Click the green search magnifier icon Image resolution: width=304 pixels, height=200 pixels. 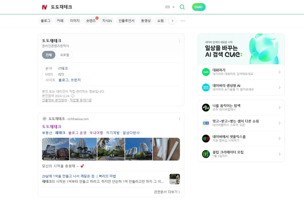click(x=182, y=7)
